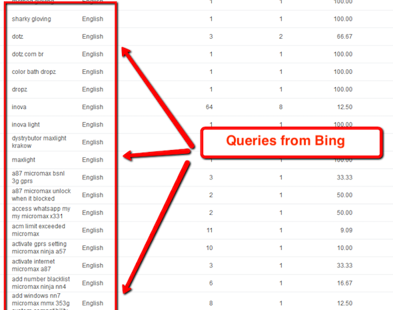Screen dimensions: 393x310
Task: Select the 9.09 value in acm limit row
Action: (346, 230)
